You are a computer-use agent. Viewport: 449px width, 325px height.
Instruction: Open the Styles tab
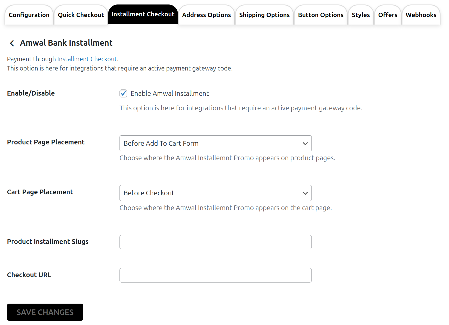(x=361, y=15)
